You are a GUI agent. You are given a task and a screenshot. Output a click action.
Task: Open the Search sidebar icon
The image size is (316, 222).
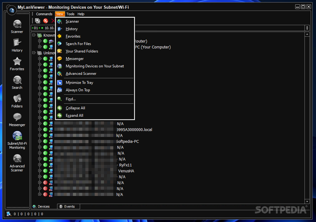click(17, 83)
